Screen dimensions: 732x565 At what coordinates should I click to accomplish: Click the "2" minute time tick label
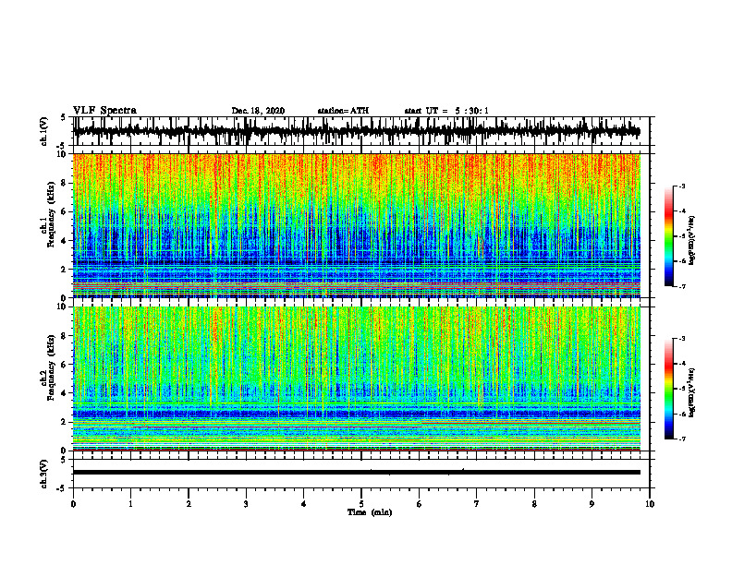click(189, 504)
